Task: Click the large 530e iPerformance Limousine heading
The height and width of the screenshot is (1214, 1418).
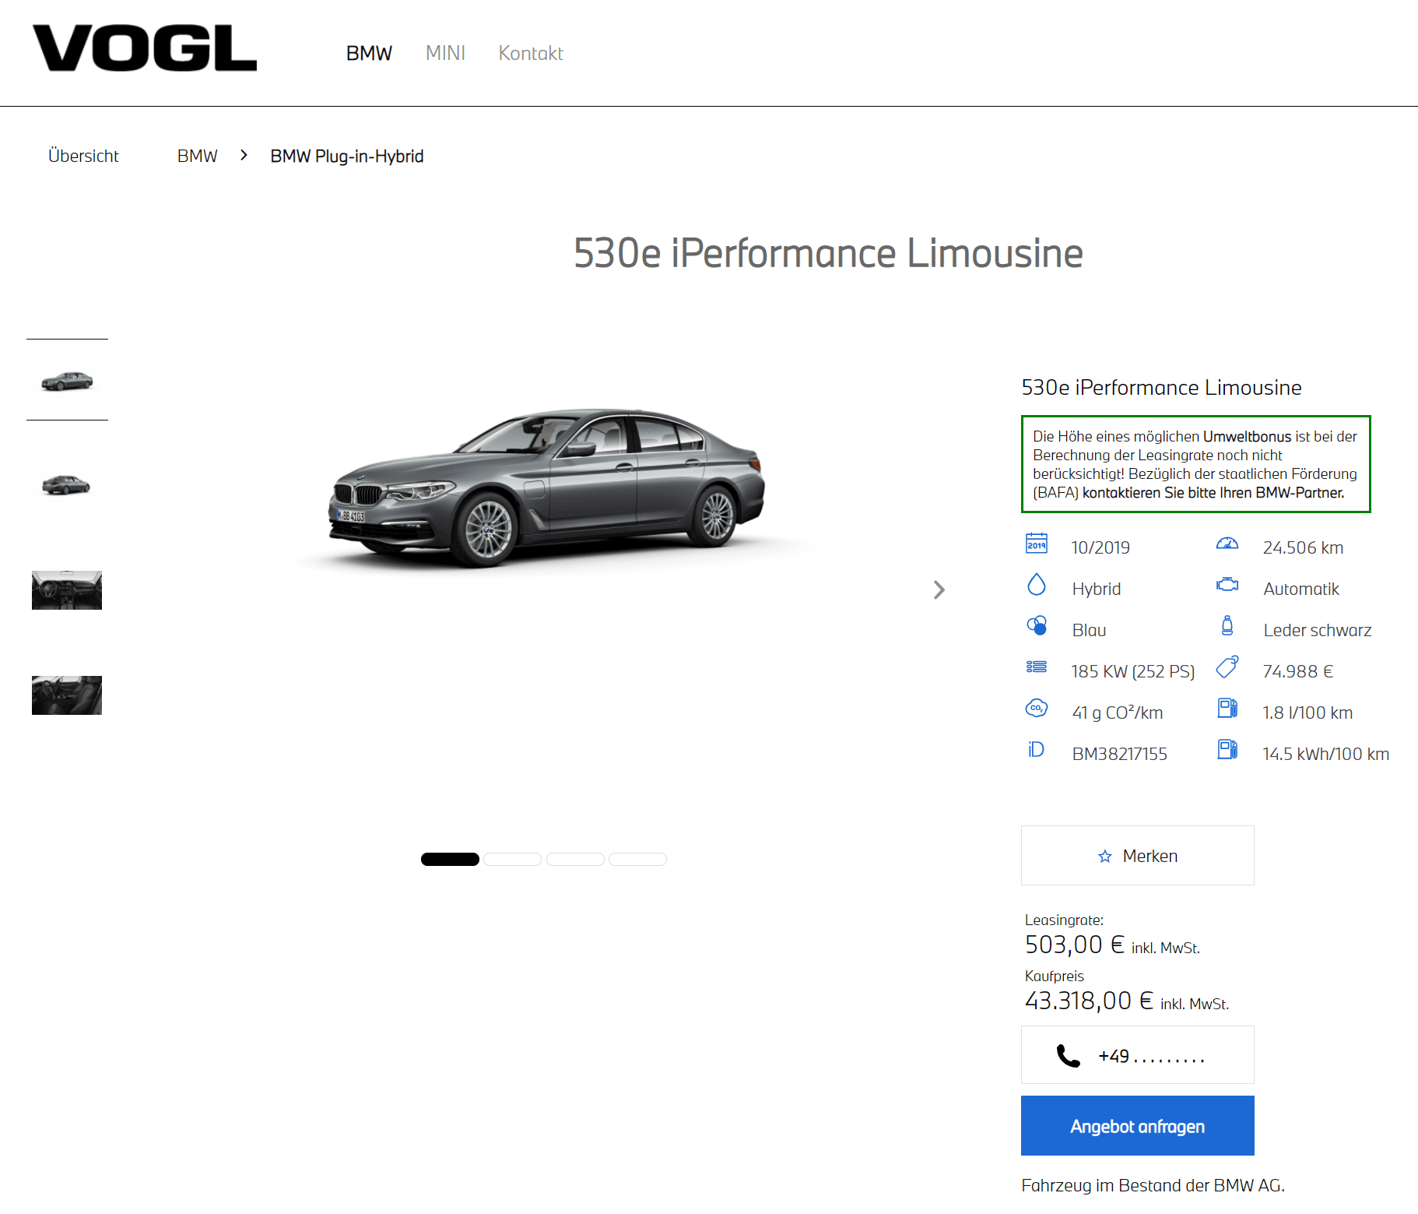Action: 828,253
